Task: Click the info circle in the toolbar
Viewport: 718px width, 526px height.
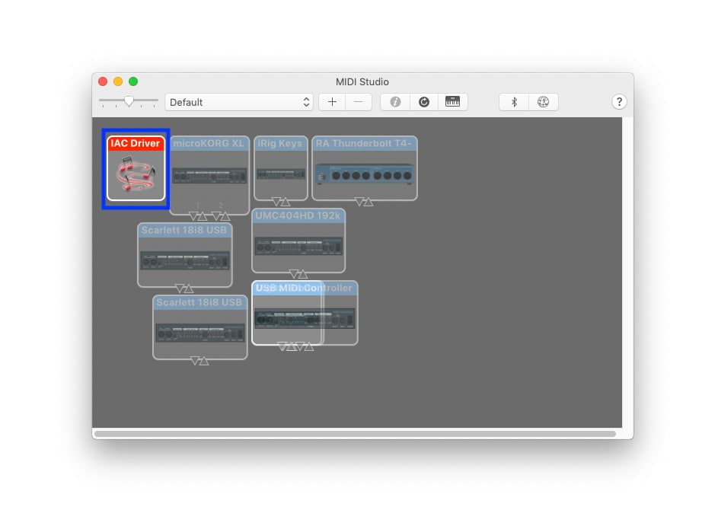Action: (394, 101)
